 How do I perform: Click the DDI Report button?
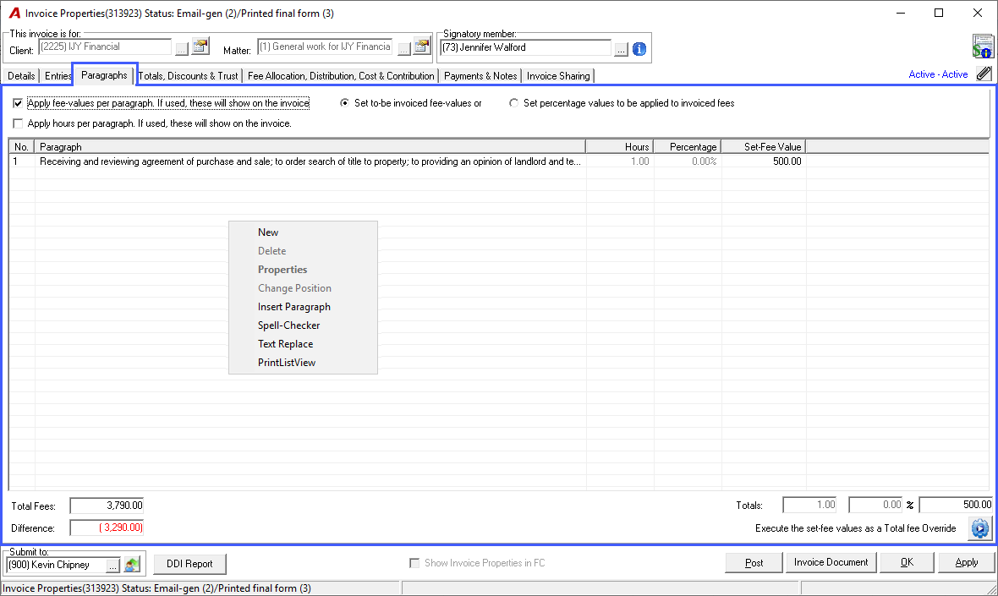coord(189,564)
